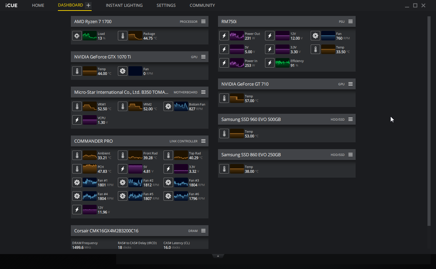Viewport: 436px width, 269px height.
Task: Open the SETTINGS tab
Action: 166,5
